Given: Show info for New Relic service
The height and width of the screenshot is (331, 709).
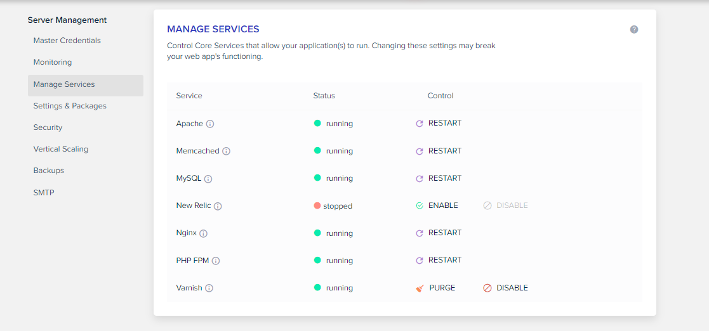Looking at the screenshot, I should click(x=218, y=206).
